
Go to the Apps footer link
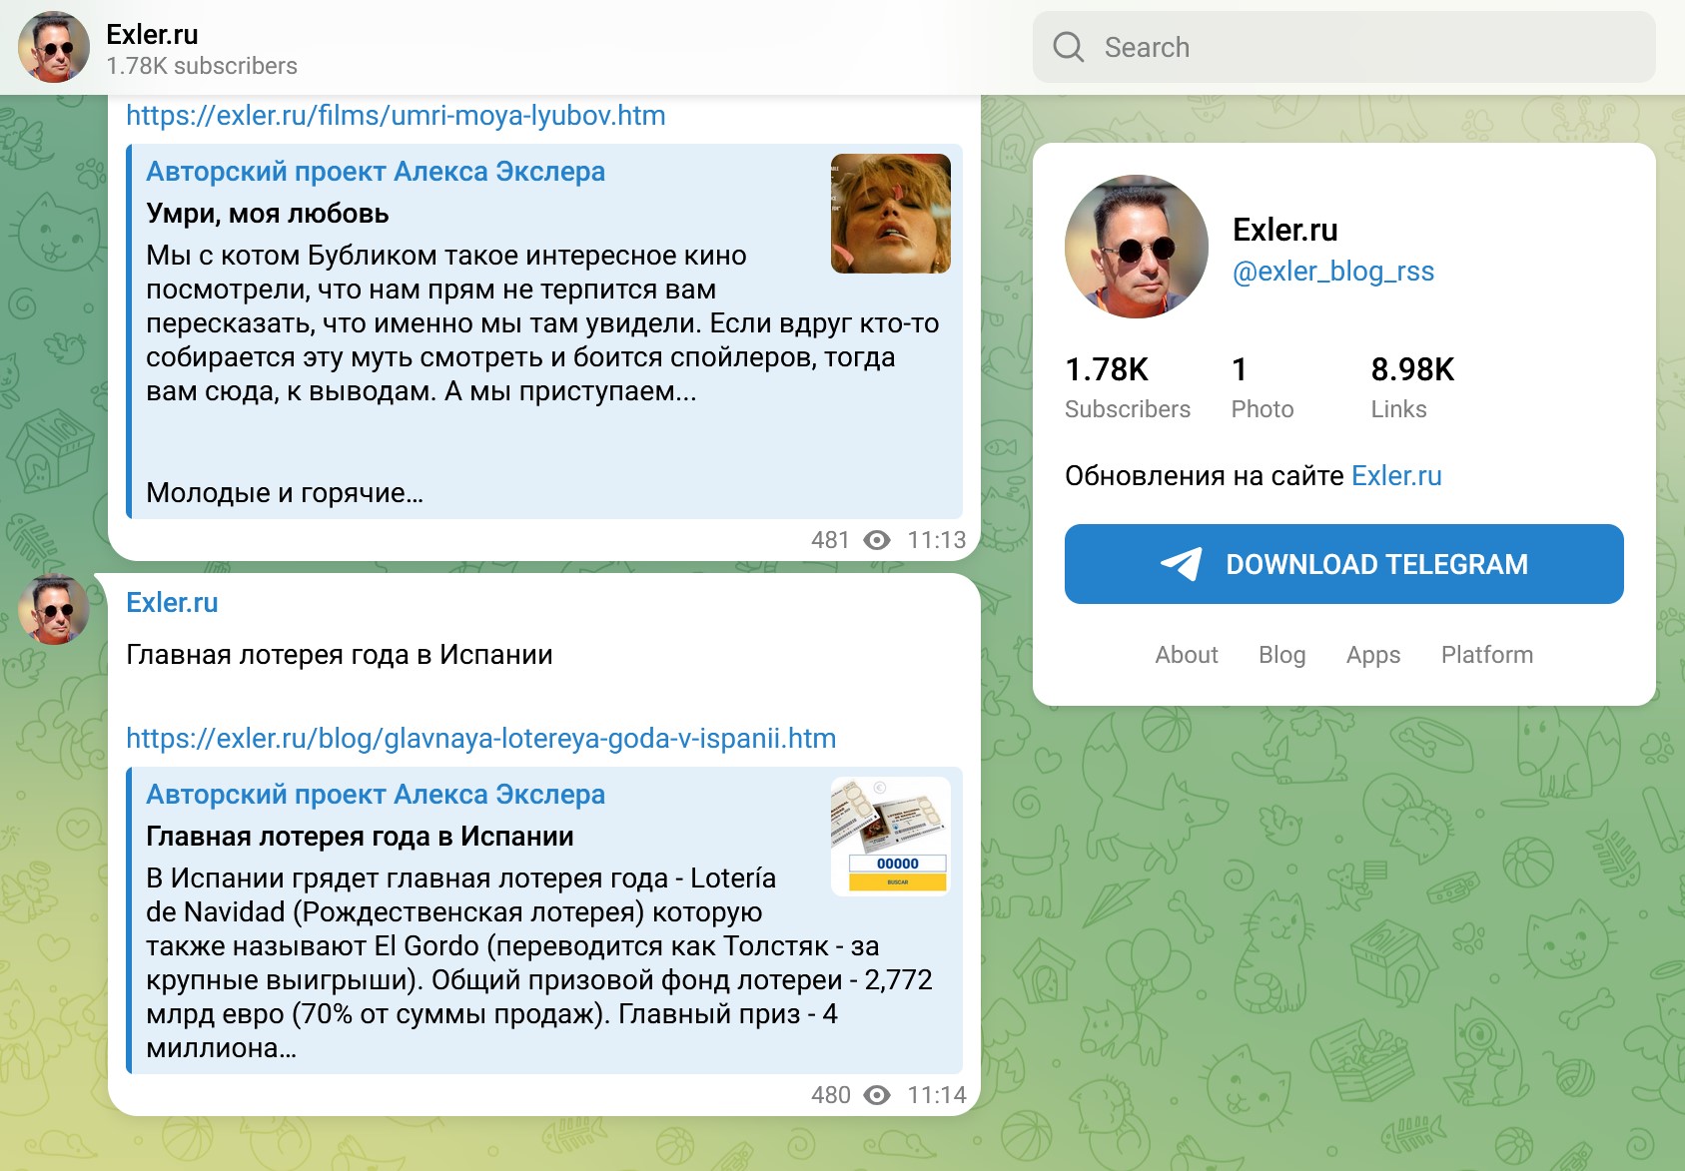pos(1372,655)
